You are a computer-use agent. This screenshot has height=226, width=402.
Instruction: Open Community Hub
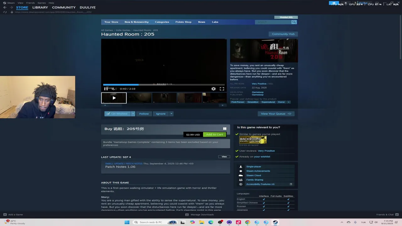tap(283, 34)
